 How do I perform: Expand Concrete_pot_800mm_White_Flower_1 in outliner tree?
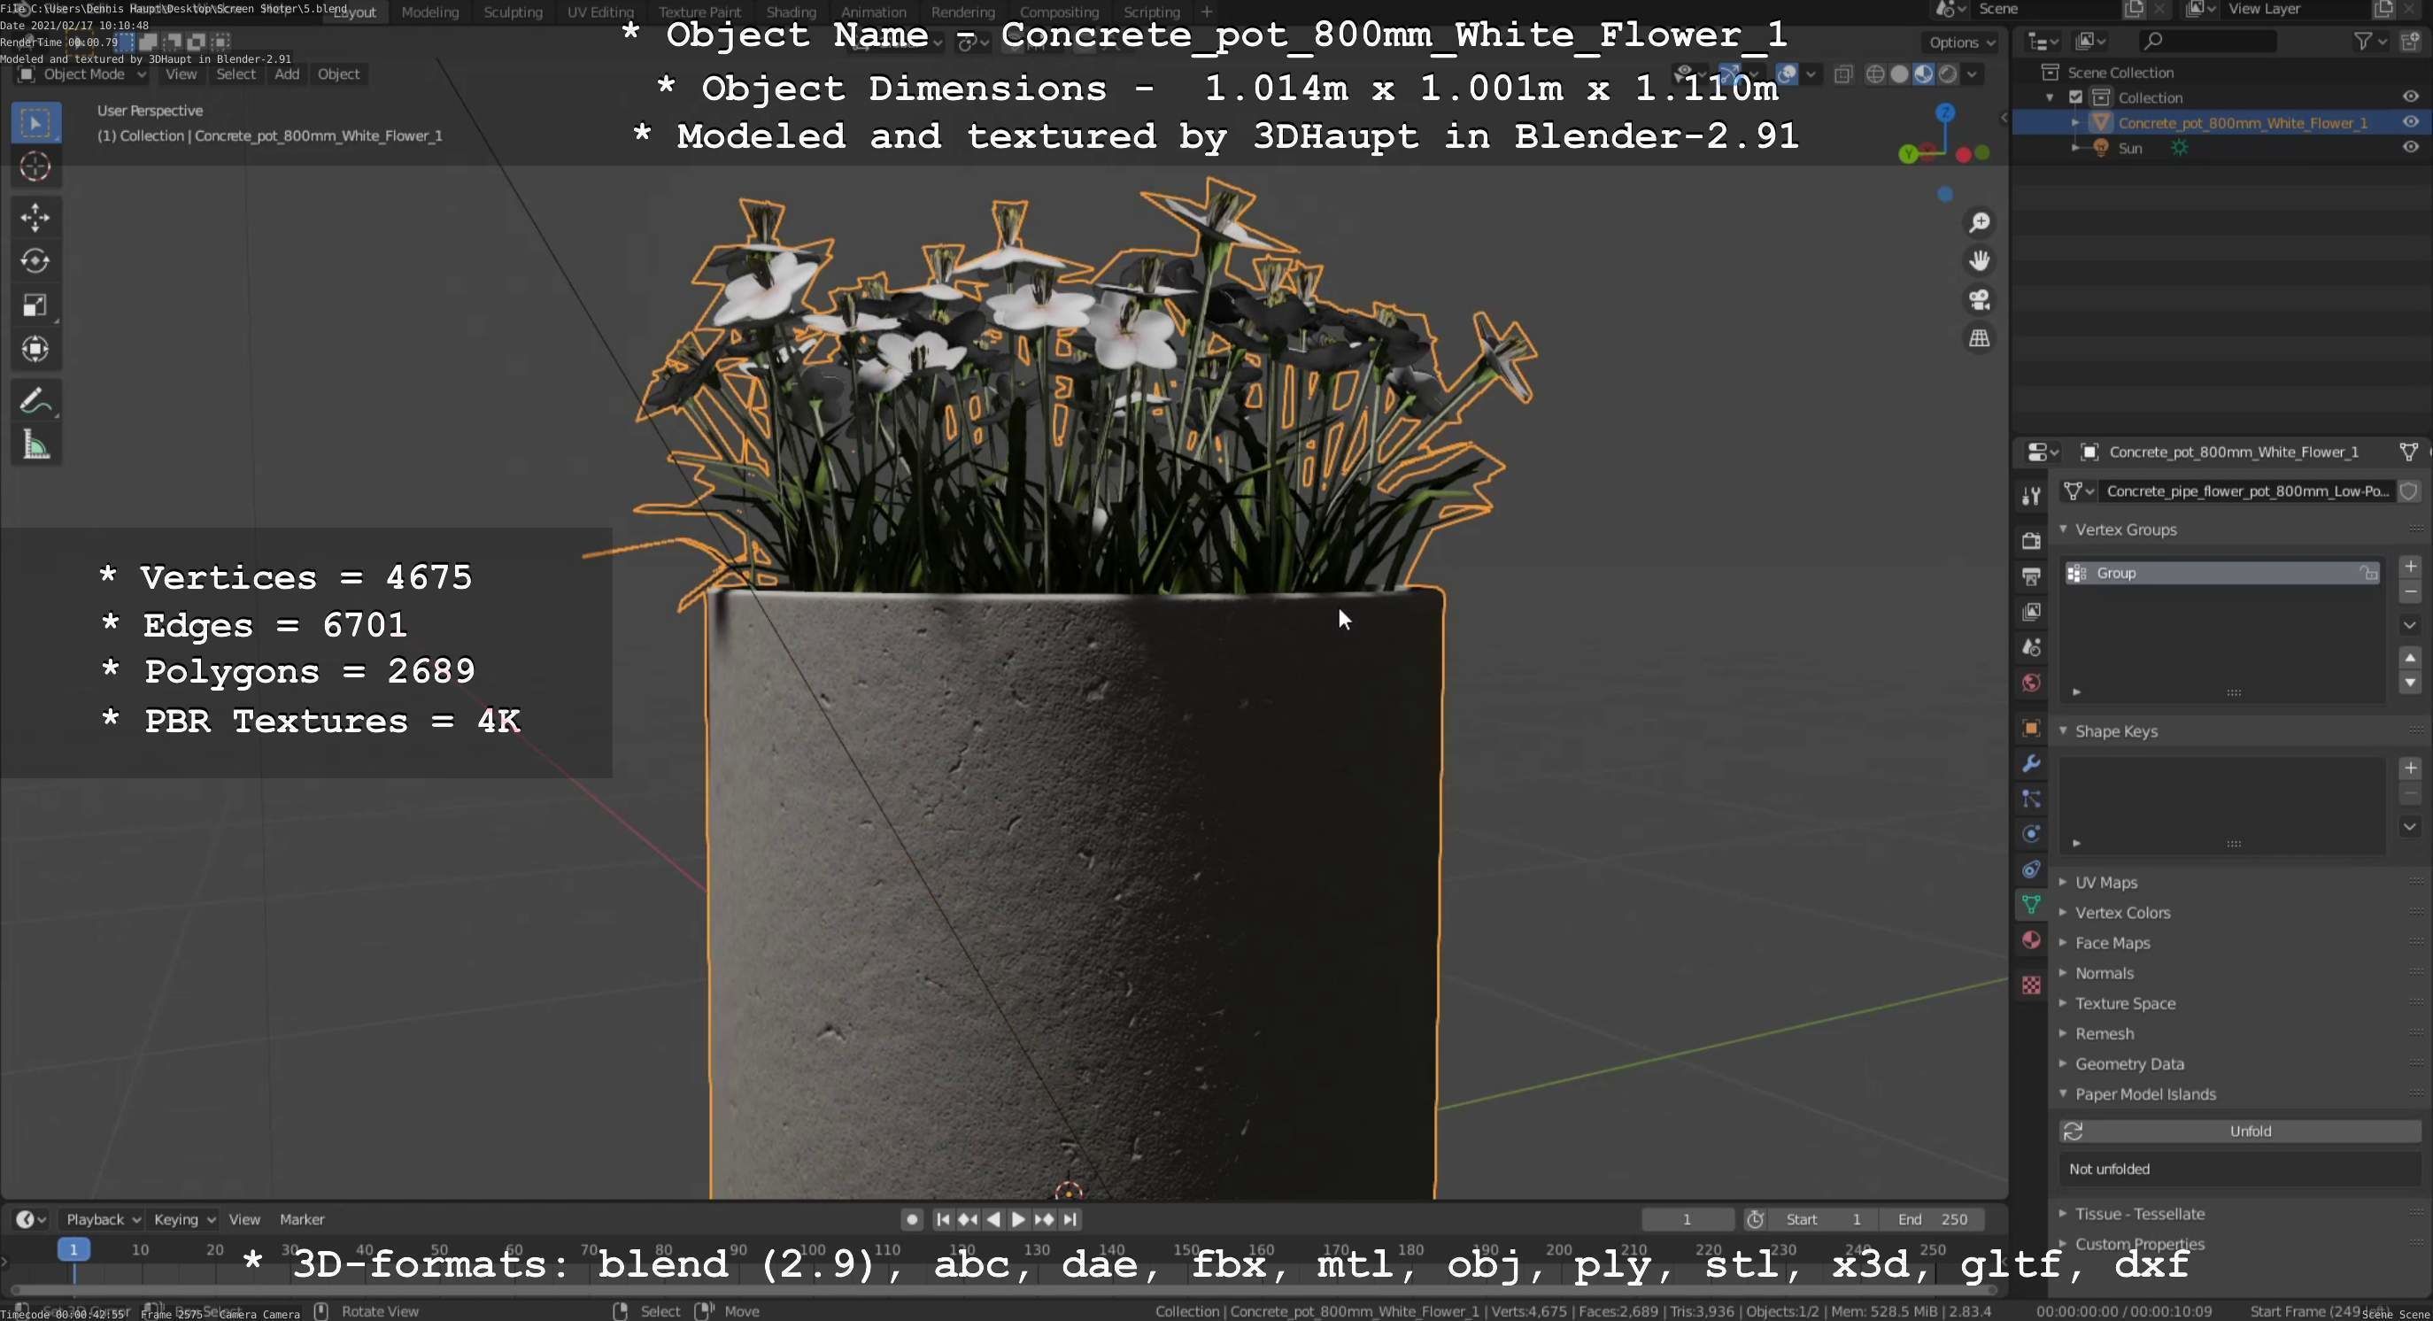pyautogui.click(x=2075, y=123)
